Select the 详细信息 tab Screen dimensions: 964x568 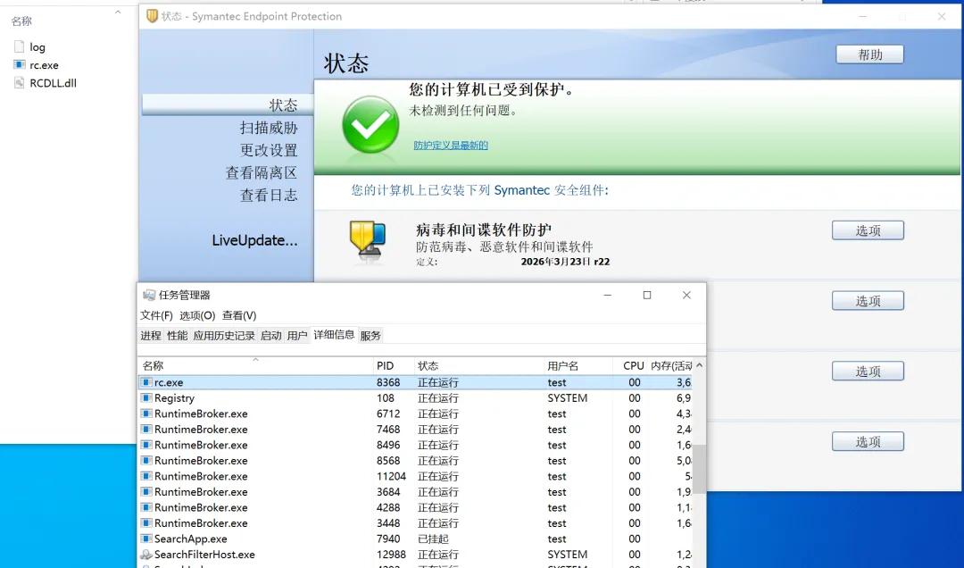(x=334, y=334)
